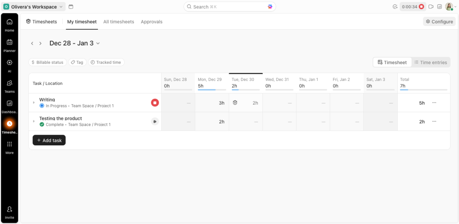Screen dimensions: 459x224
Task: Open the Writing task name
Action: (47, 100)
